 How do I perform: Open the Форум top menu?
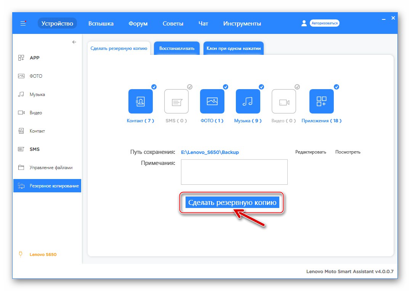coord(138,24)
